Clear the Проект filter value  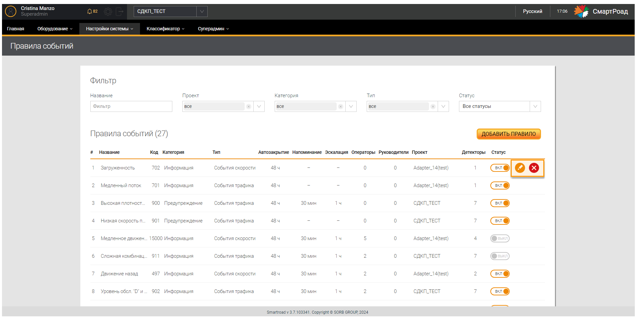pyautogui.click(x=249, y=107)
